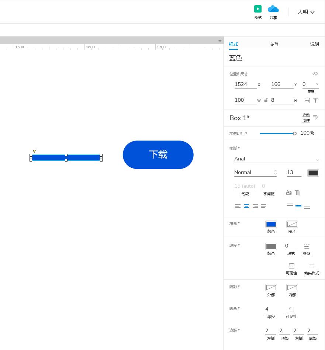Open the blue fill color swatch

[x=271, y=224]
